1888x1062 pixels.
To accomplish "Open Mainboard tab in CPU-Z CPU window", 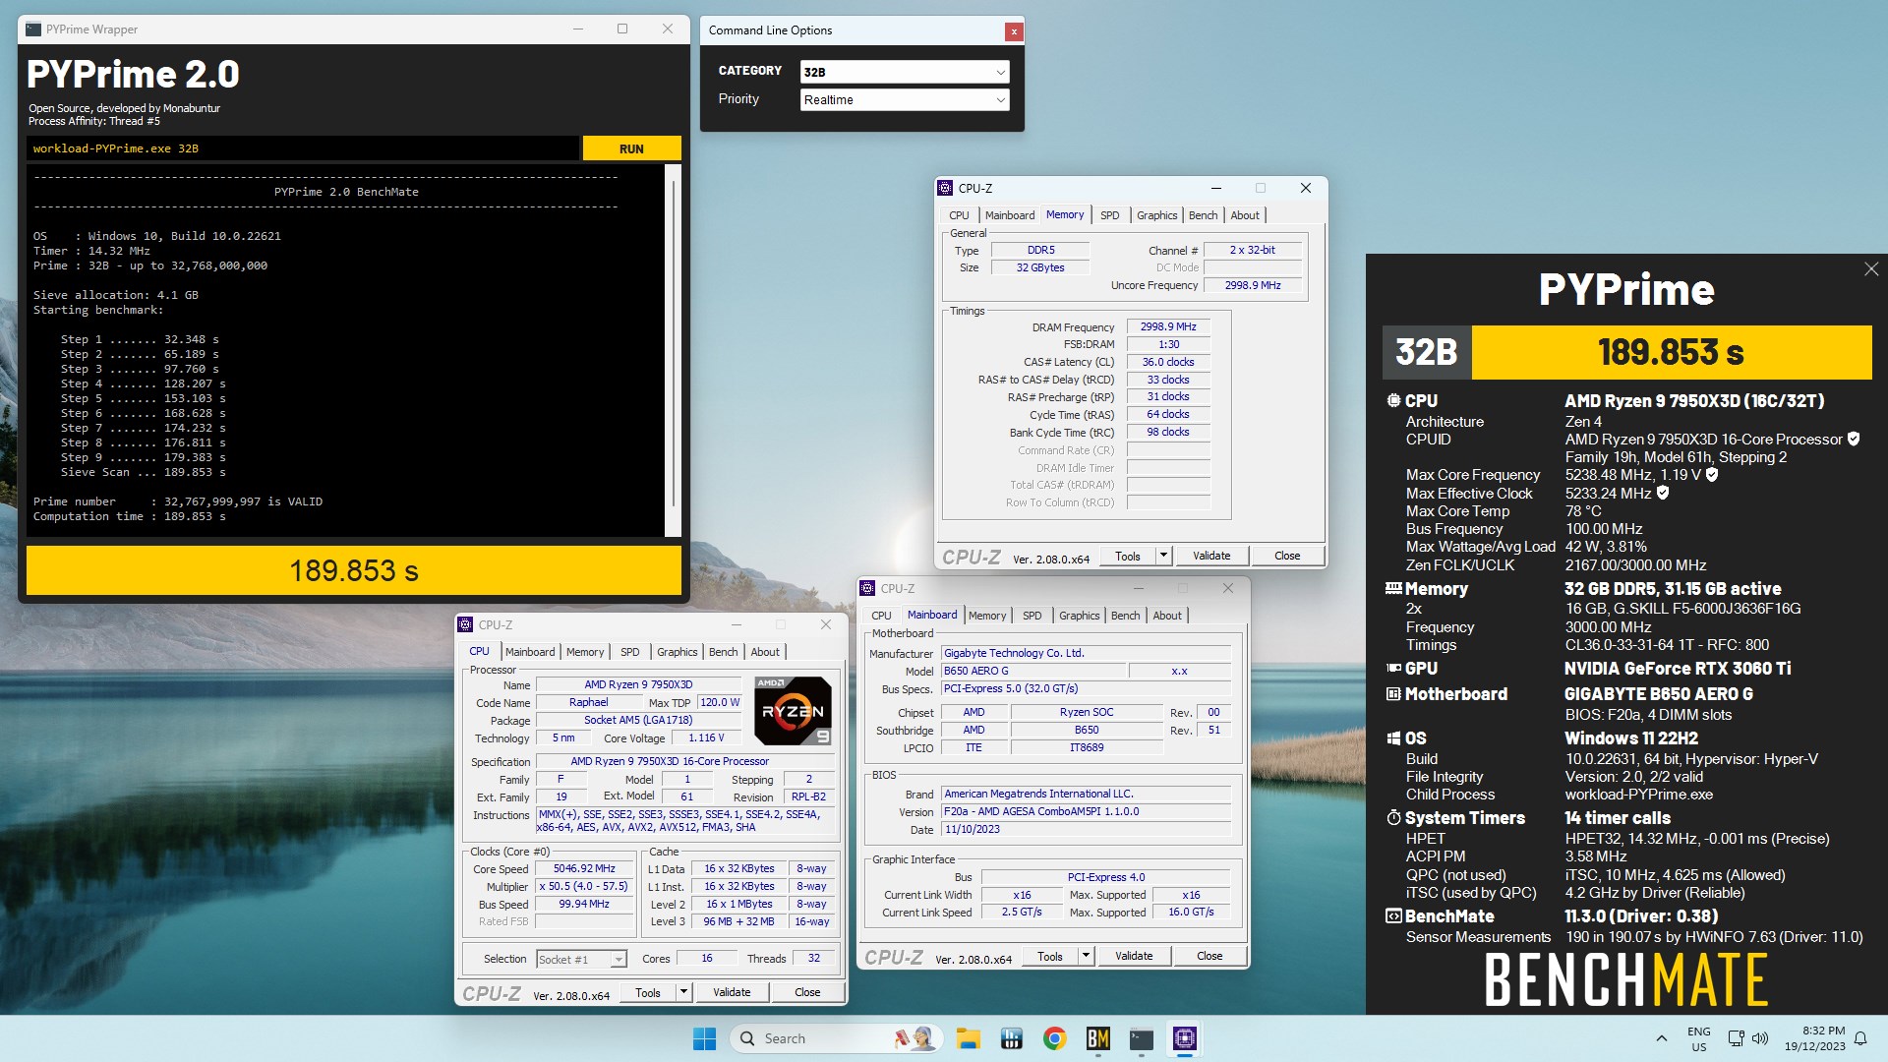I will tap(530, 652).
